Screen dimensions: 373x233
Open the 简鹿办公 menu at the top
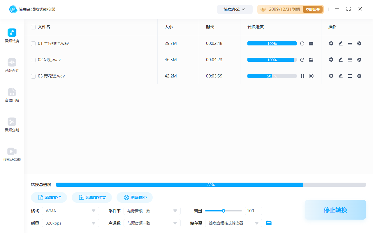[235, 9]
